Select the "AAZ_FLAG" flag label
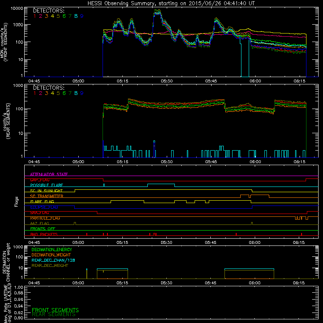 (40, 223)
